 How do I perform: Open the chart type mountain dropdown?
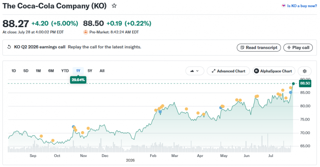195,71
